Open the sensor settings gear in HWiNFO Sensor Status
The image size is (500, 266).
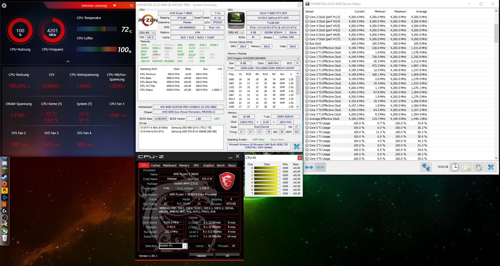click(x=478, y=167)
